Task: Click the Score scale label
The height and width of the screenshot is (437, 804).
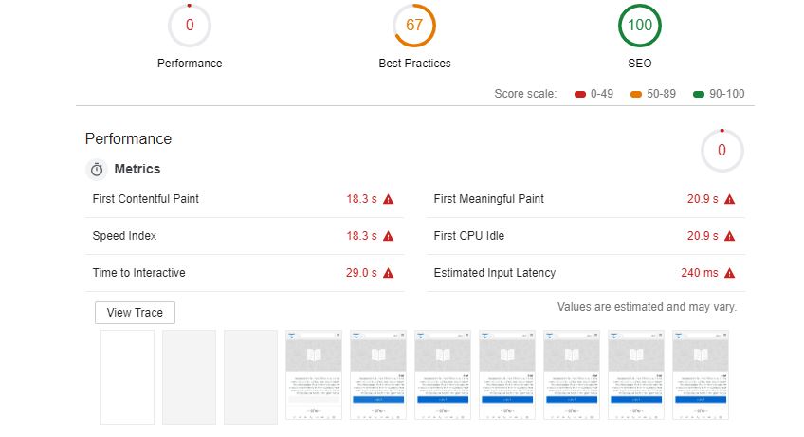Action: [525, 94]
